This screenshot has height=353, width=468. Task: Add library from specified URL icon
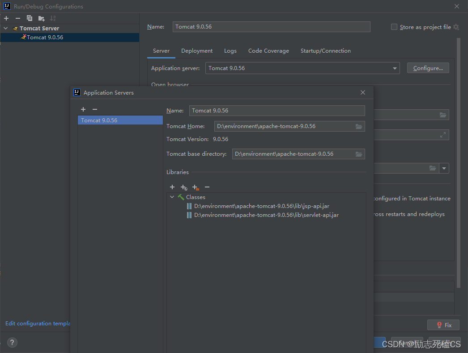[184, 187]
